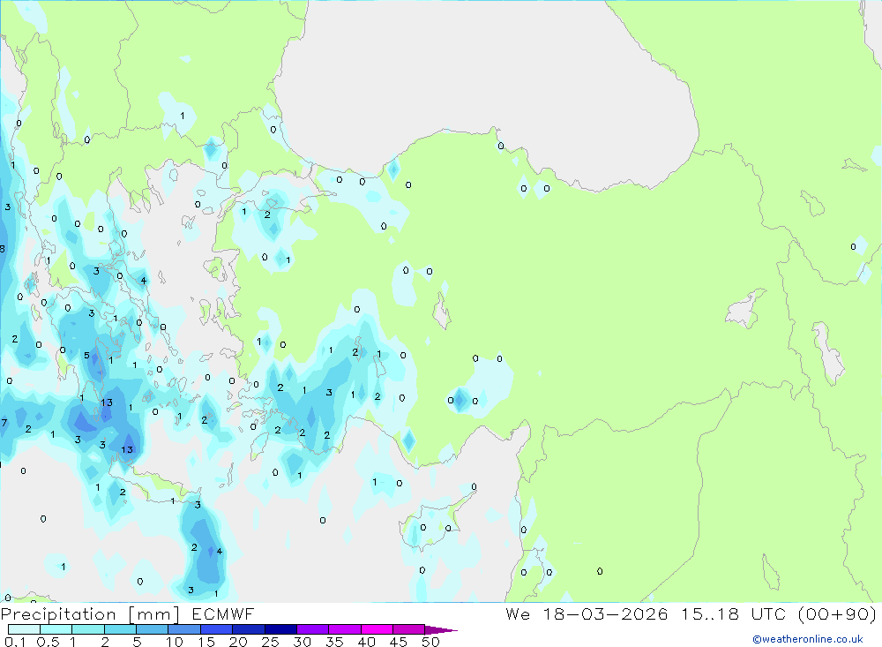This screenshot has height=647, width=882.
Task: Pick the 10–15 mm legend color swatch
Action: 184,629
